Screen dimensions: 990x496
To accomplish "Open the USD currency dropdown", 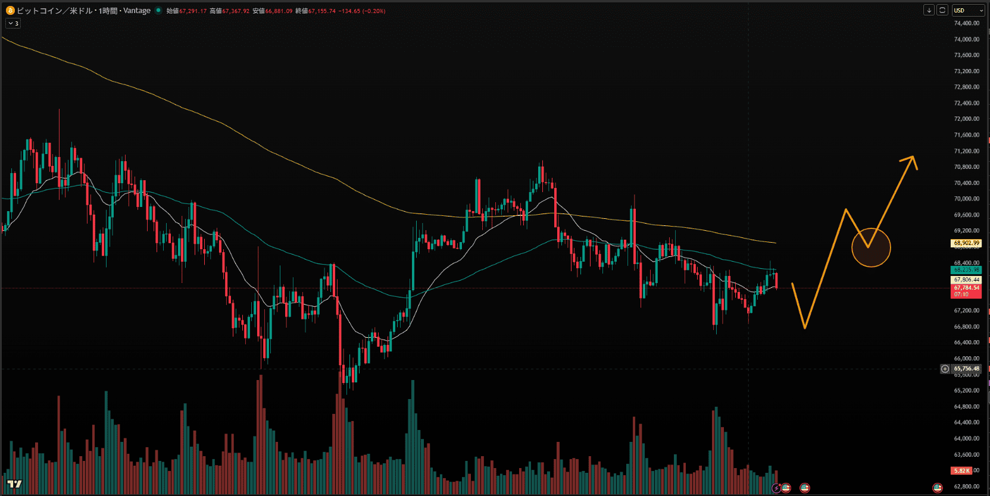I will click(968, 10).
